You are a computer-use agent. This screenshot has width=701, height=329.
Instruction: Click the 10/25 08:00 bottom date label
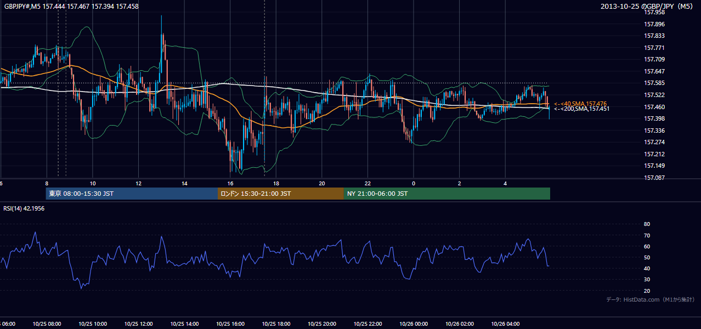pyautogui.click(x=47, y=324)
